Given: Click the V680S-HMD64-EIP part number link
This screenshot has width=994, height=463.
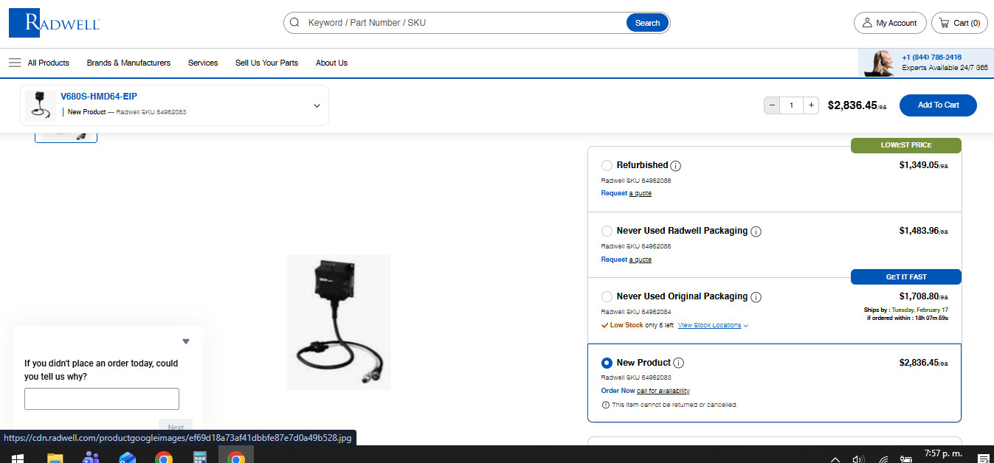Looking at the screenshot, I should [x=99, y=97].
